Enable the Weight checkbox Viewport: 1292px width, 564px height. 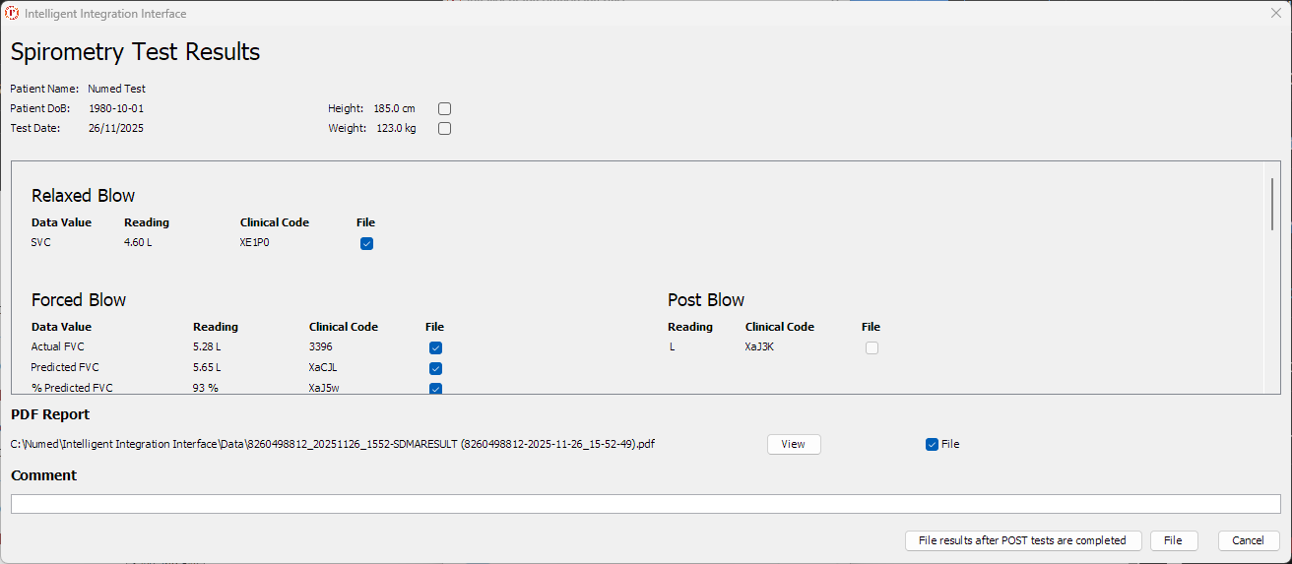444,128
